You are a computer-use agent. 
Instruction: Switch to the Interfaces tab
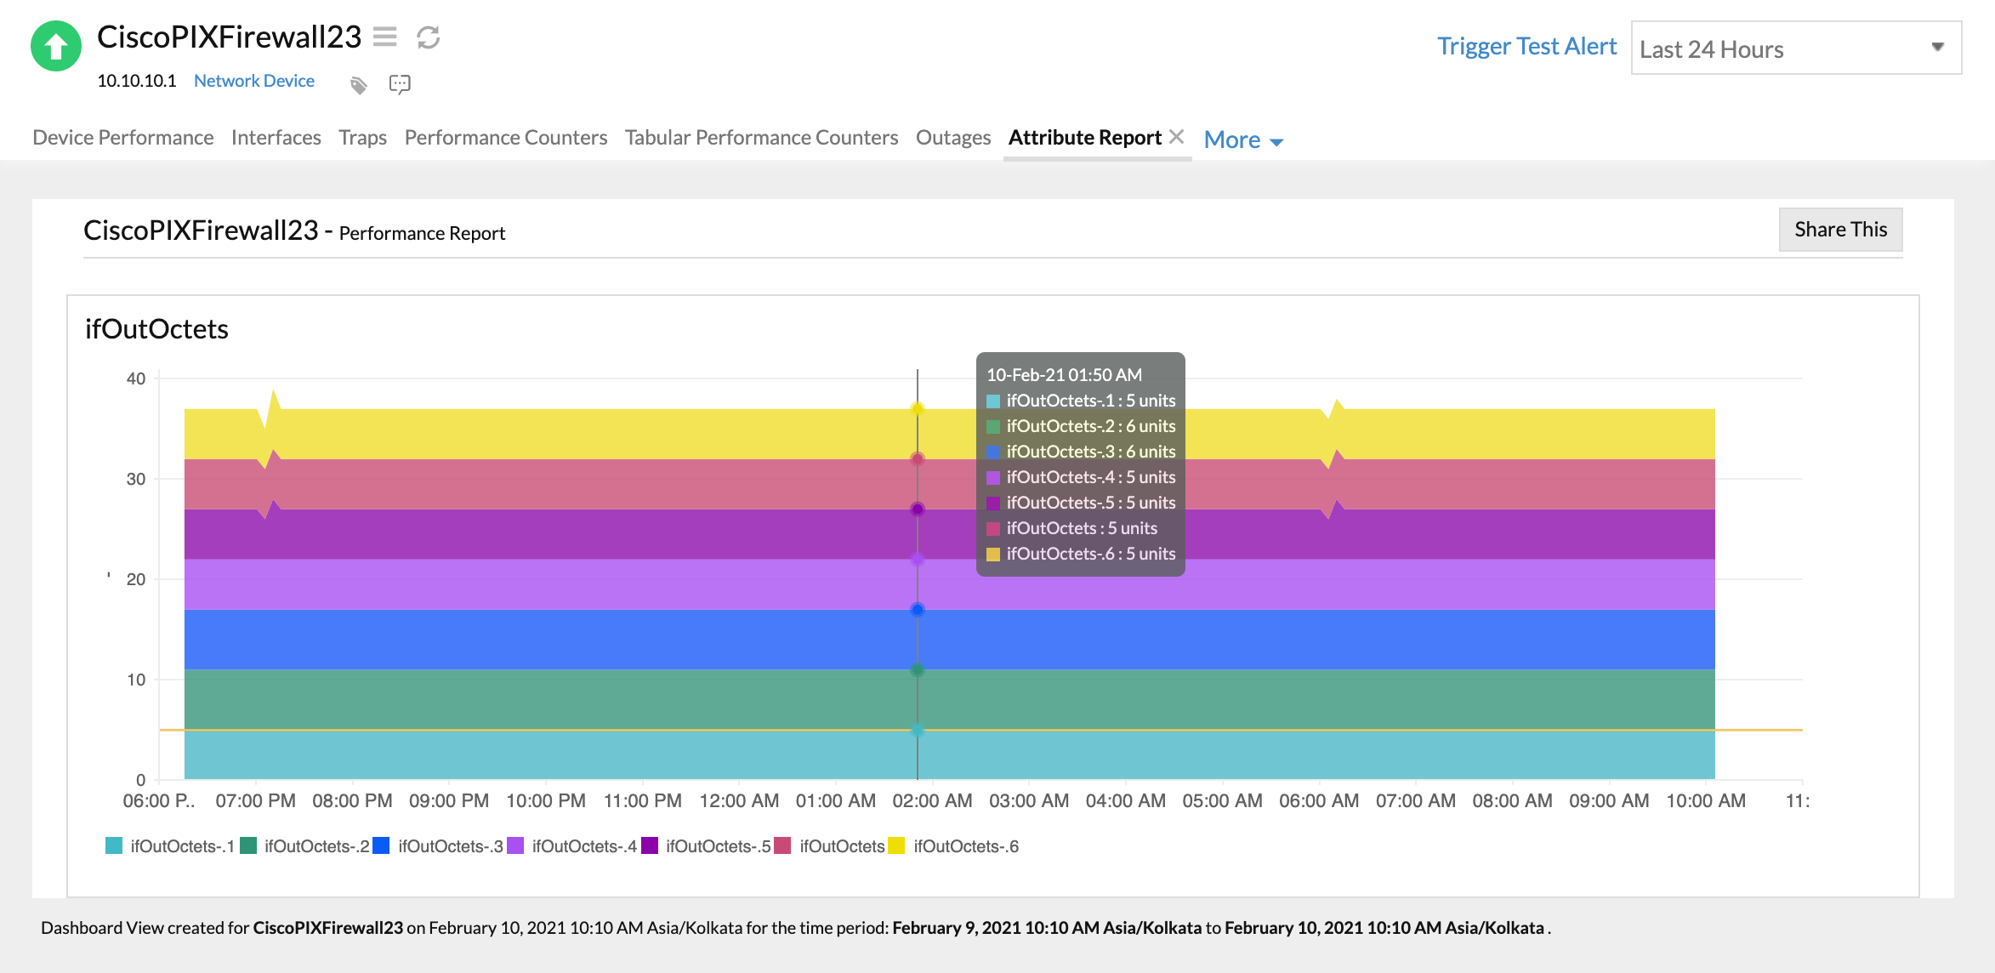[x=276, y=137]
